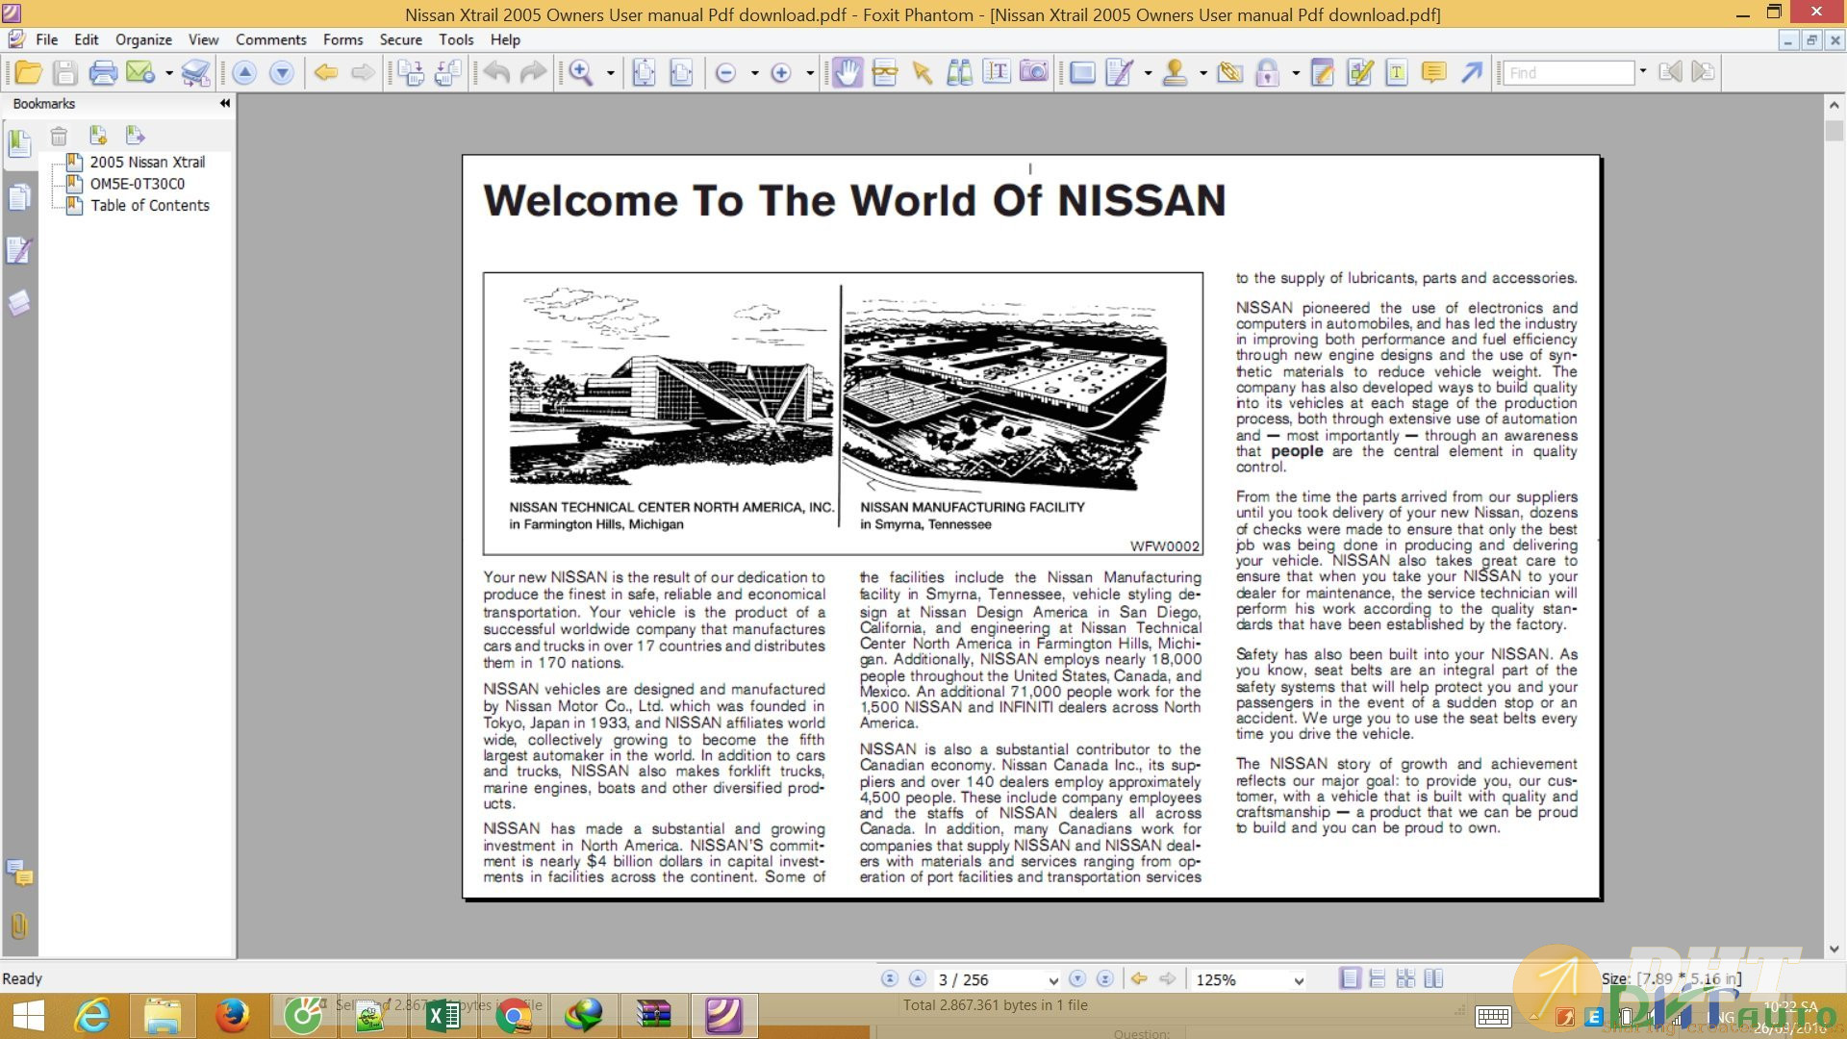Toggle Continuous Facing layout view

tap(1405, 978)
